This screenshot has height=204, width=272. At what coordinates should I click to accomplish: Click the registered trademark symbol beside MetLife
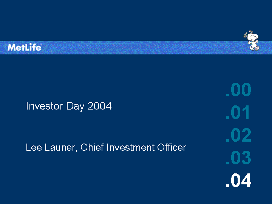[41, 45]
